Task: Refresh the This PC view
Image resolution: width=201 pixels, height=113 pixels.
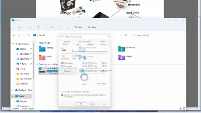Action: 126,35
